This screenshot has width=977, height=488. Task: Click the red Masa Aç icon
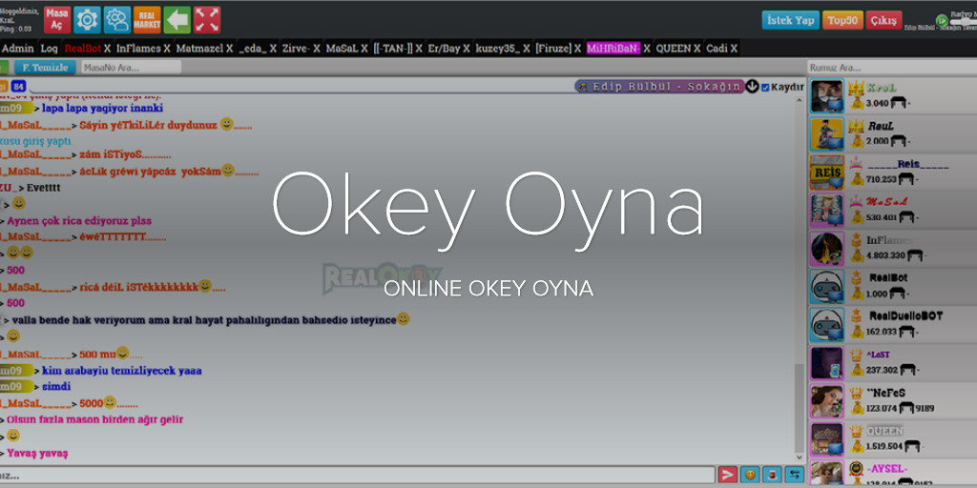click(56, 19)
